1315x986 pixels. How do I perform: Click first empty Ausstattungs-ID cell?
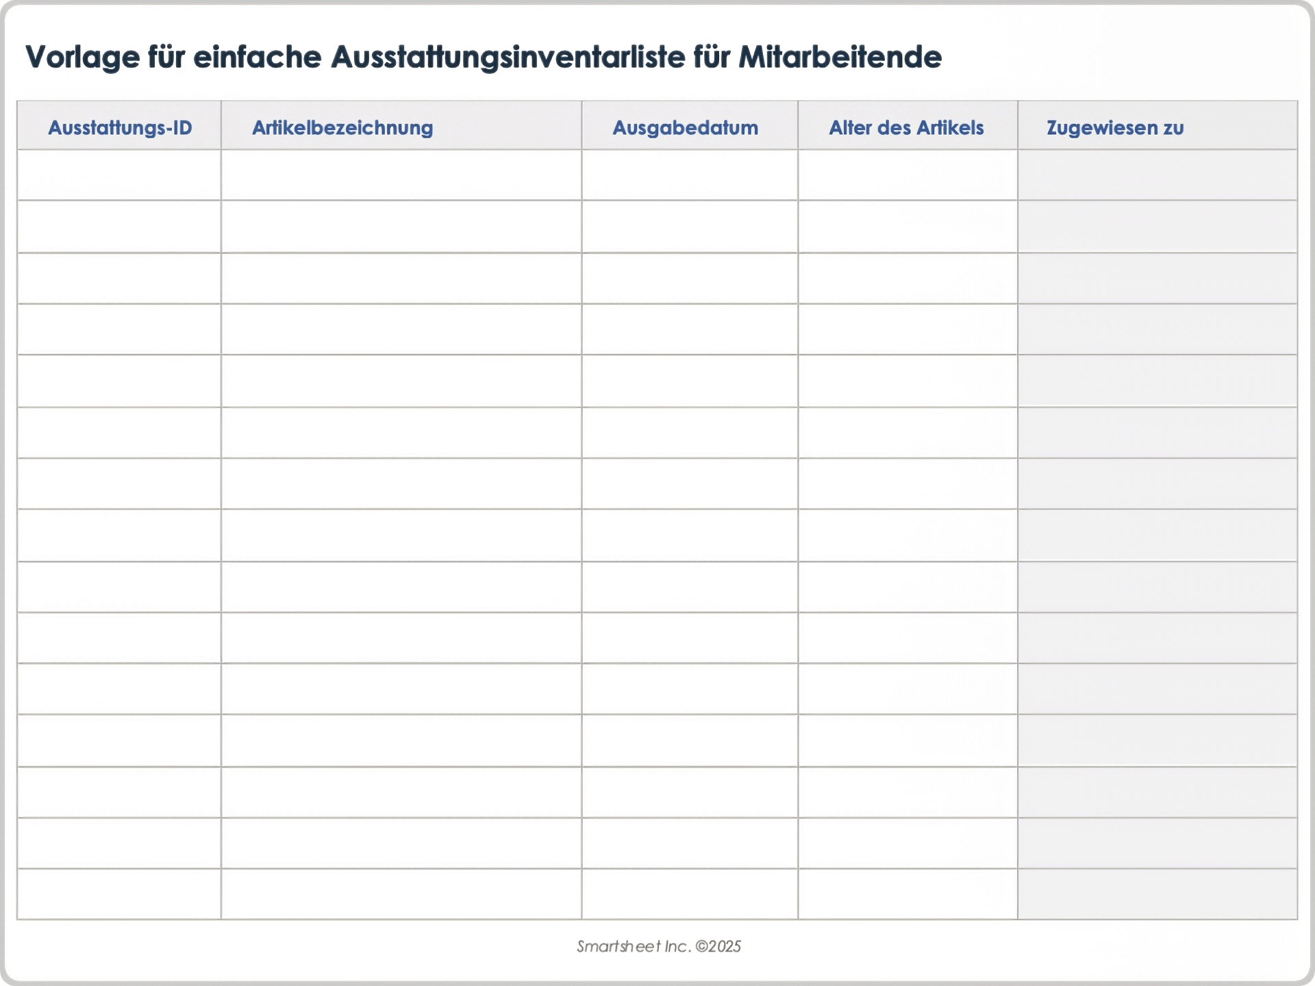[119, 175]
